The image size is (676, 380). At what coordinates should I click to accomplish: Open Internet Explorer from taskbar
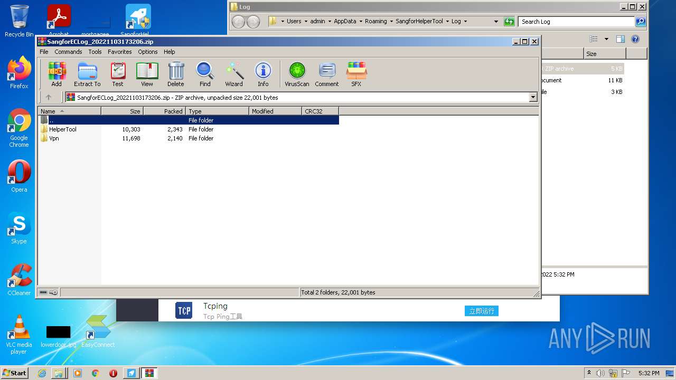(42, 373)
